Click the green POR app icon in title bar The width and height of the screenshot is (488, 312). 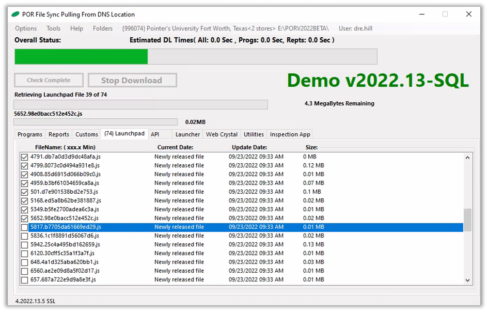pyautogui.click(x=16, y=14)
